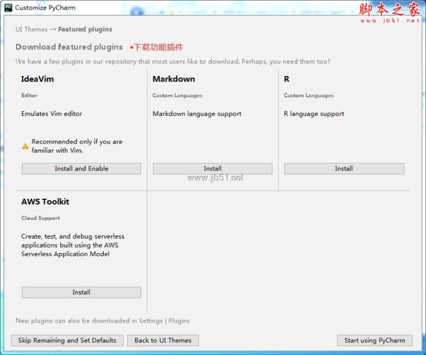Install the AWS Toolkit plugin
This screenshot has height=355, width=426.
81,292
